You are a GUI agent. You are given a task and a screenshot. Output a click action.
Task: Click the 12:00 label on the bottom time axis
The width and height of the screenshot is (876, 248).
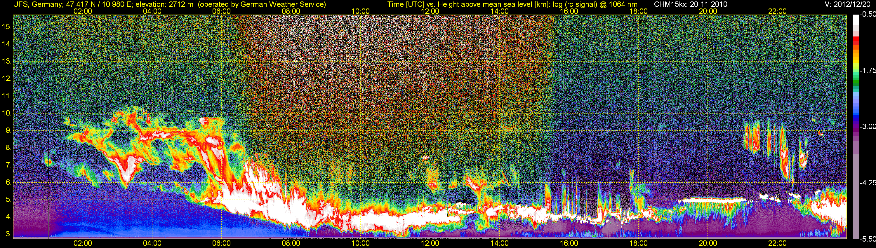pos(430,243)
